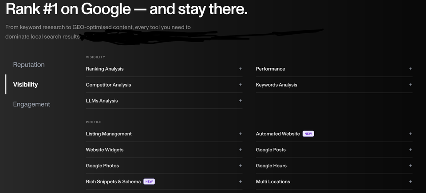Click the plus icon for Listing Management
Viewport: 426px width, 193px height.
click(240, 134)
